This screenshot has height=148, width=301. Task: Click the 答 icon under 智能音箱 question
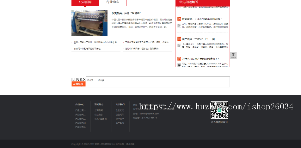179,25
